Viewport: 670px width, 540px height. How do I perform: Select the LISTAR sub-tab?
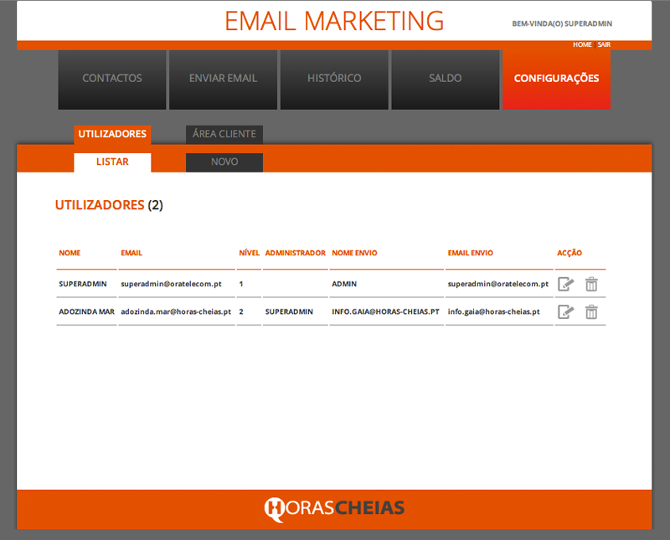pos(112,162)
